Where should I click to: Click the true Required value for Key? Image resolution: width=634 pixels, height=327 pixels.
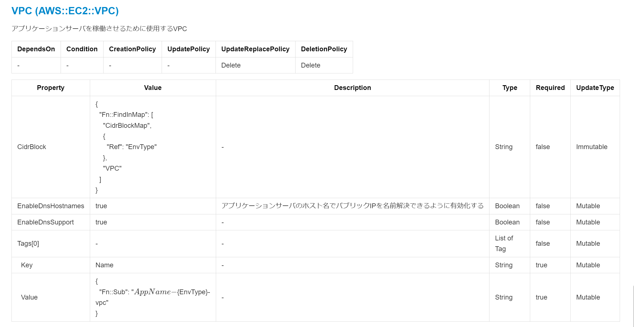click(541, 265)
